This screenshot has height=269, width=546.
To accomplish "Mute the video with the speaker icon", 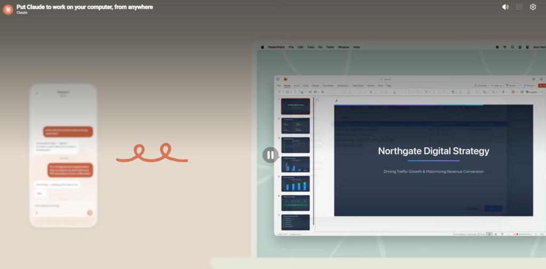I will [505, 7].
